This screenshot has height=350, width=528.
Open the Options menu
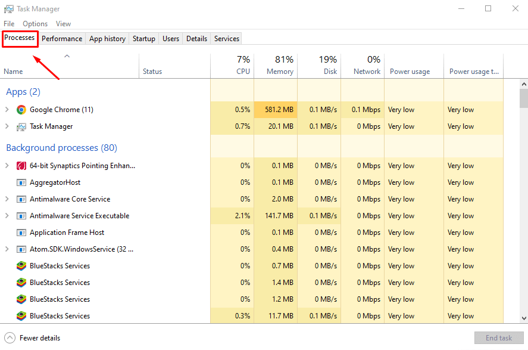pos(35,24)
